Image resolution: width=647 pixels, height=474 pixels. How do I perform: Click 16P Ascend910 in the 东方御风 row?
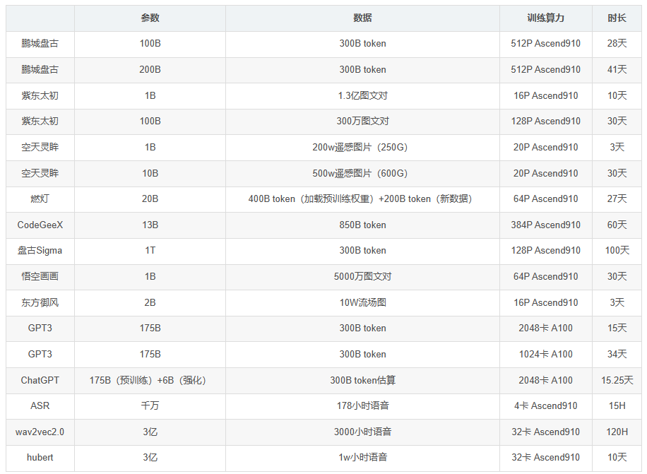545,302
